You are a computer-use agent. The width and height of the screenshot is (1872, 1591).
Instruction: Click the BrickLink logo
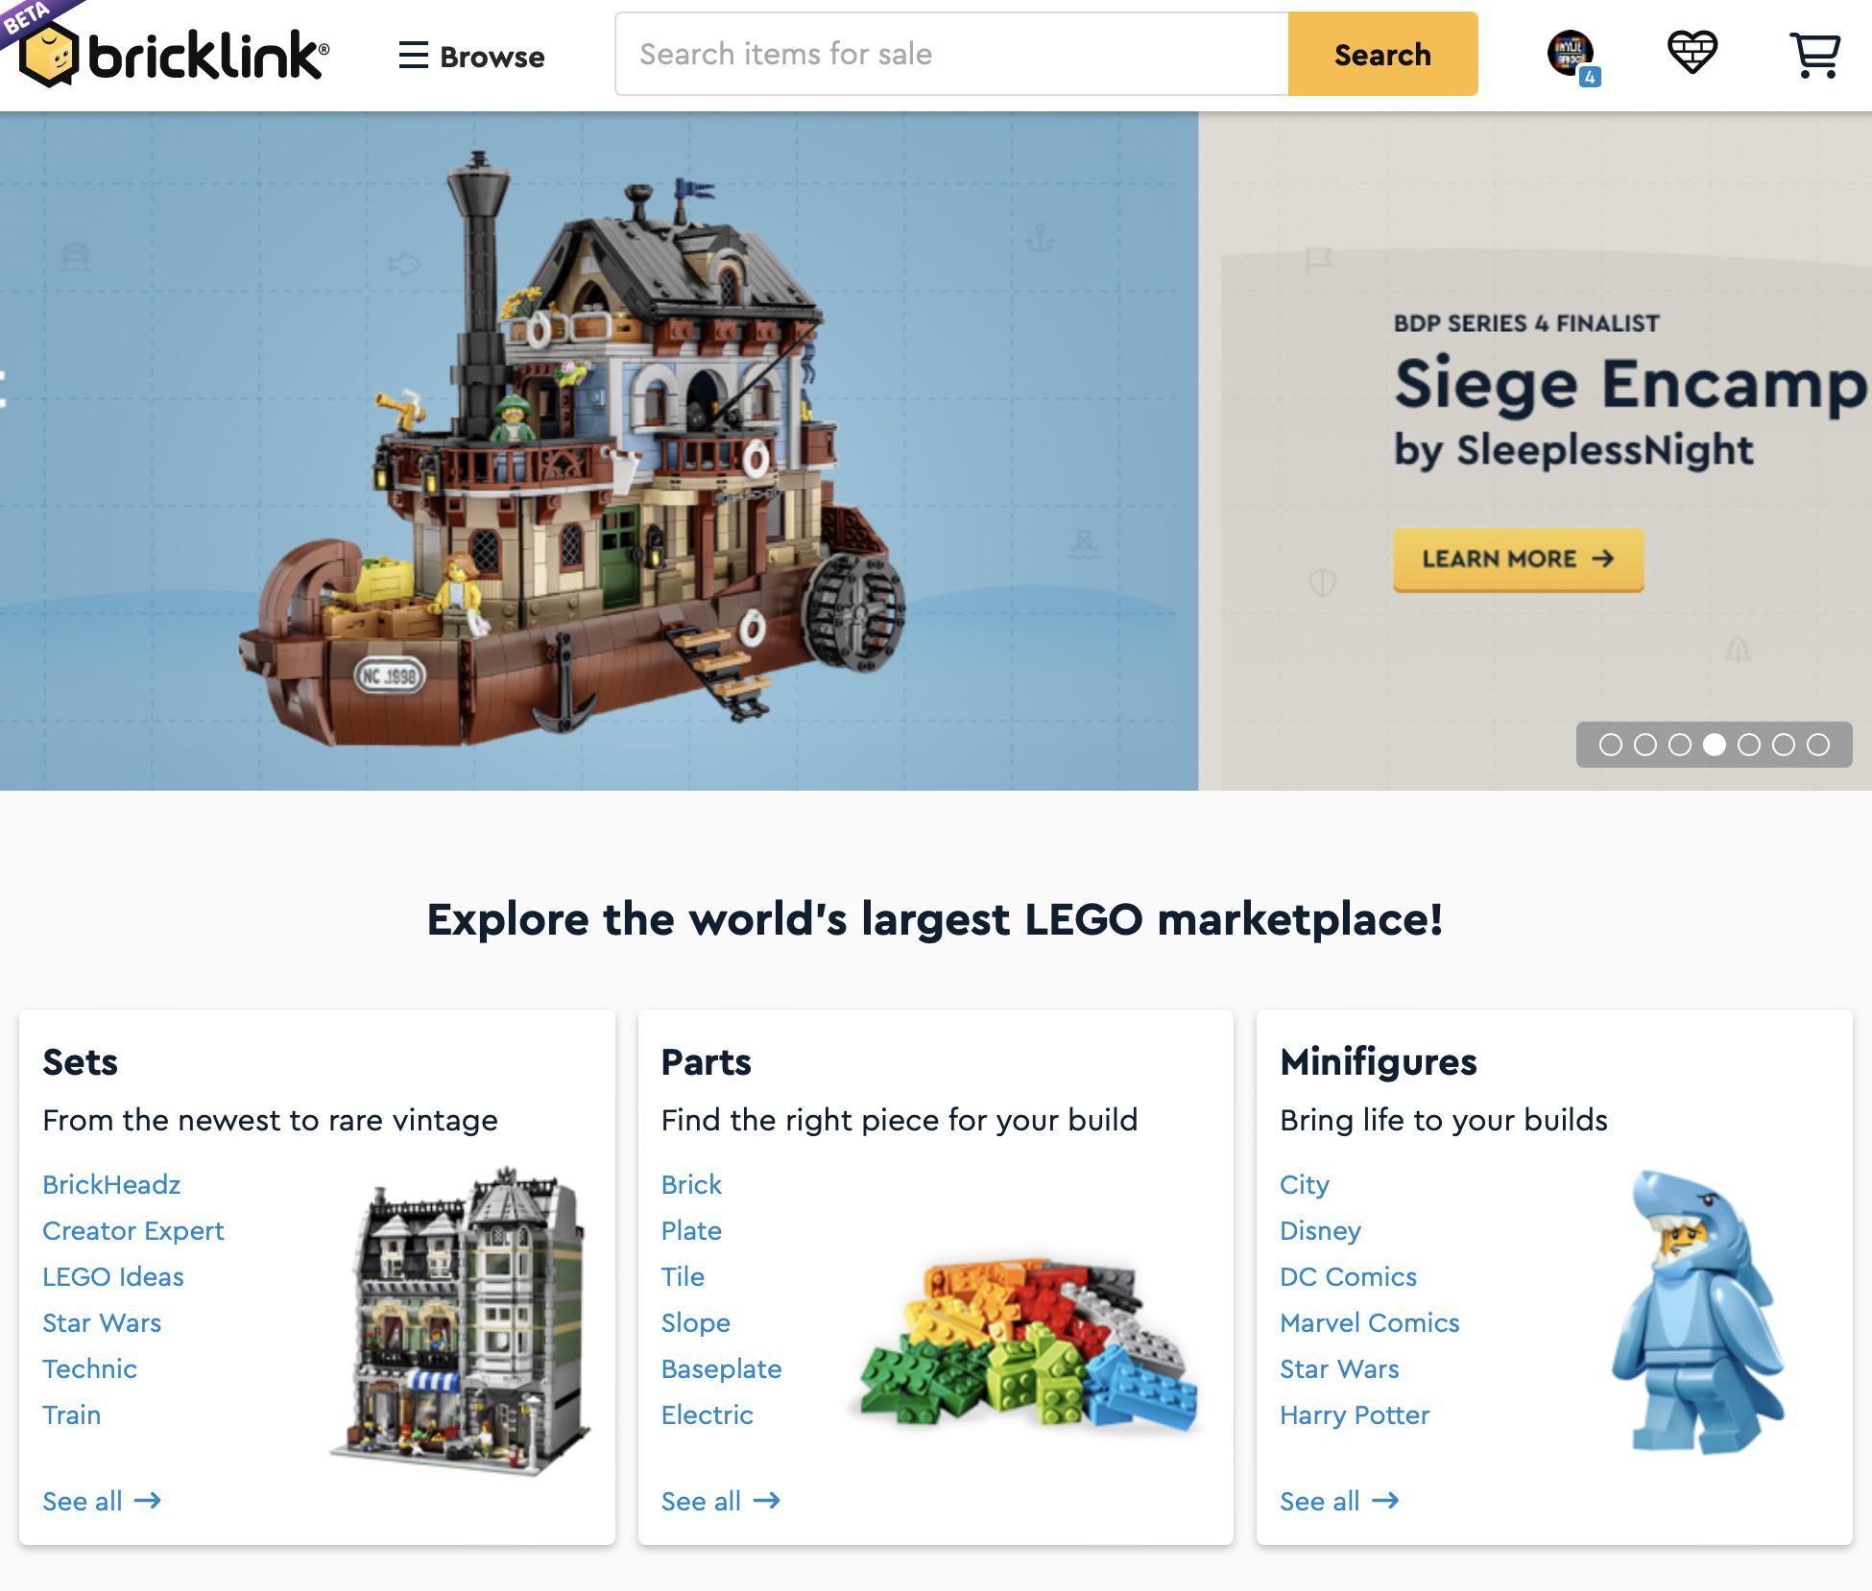175,56
